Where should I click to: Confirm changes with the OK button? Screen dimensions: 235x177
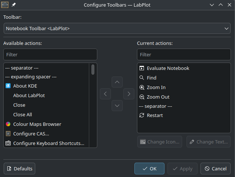149,169
